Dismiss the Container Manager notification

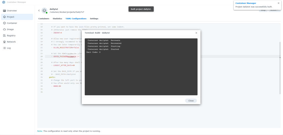(278, 3)
